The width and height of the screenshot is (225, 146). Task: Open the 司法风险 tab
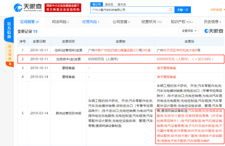60,22
